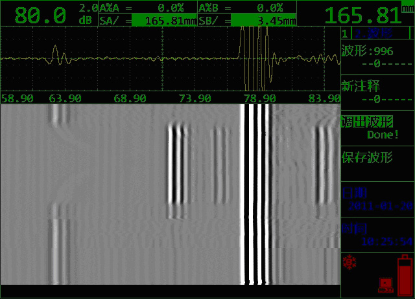Screen dimensions: 415x299
Task: Select tab 1 in the side menu
Action: tap(345, 33)
